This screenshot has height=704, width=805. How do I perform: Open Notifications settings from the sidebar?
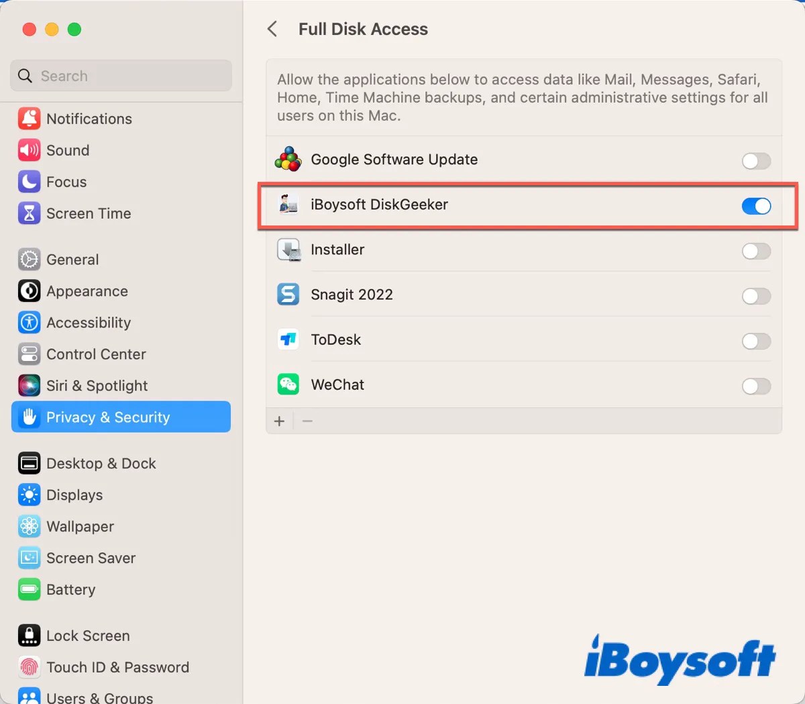(89, 119)
